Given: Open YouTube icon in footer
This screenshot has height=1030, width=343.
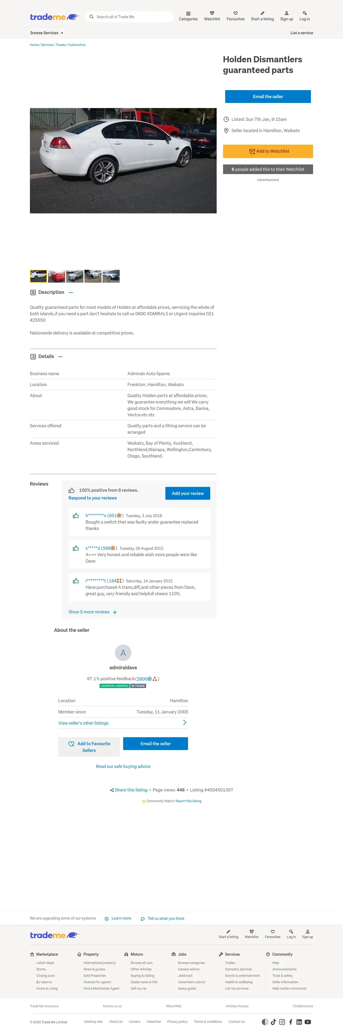Looking at the screenshot, I should point(308,1022).
